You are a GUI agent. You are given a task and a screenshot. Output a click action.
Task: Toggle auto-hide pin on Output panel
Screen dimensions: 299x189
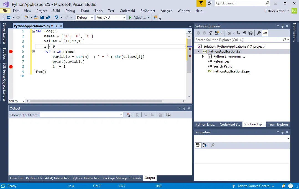tap(184, 108)
